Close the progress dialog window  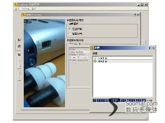click(x=153, y=48)
